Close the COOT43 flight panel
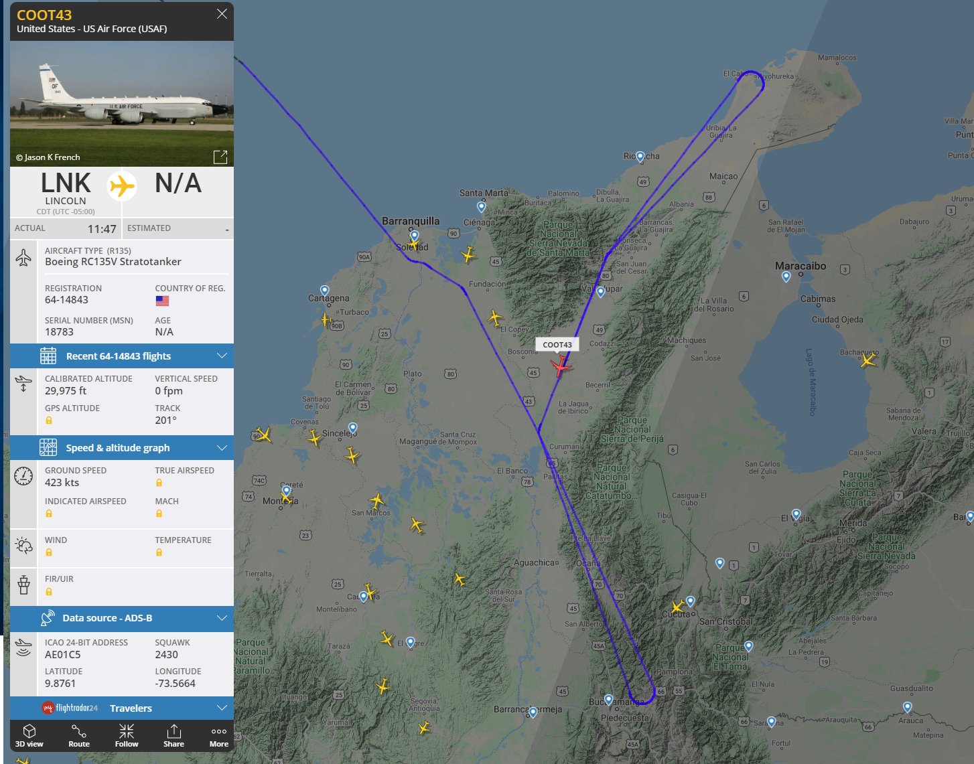974x764 pixels. coord(222,14)
